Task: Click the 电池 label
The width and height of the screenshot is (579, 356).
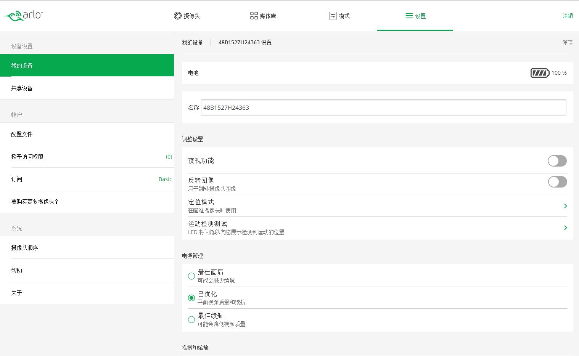Action: point(193,73)
